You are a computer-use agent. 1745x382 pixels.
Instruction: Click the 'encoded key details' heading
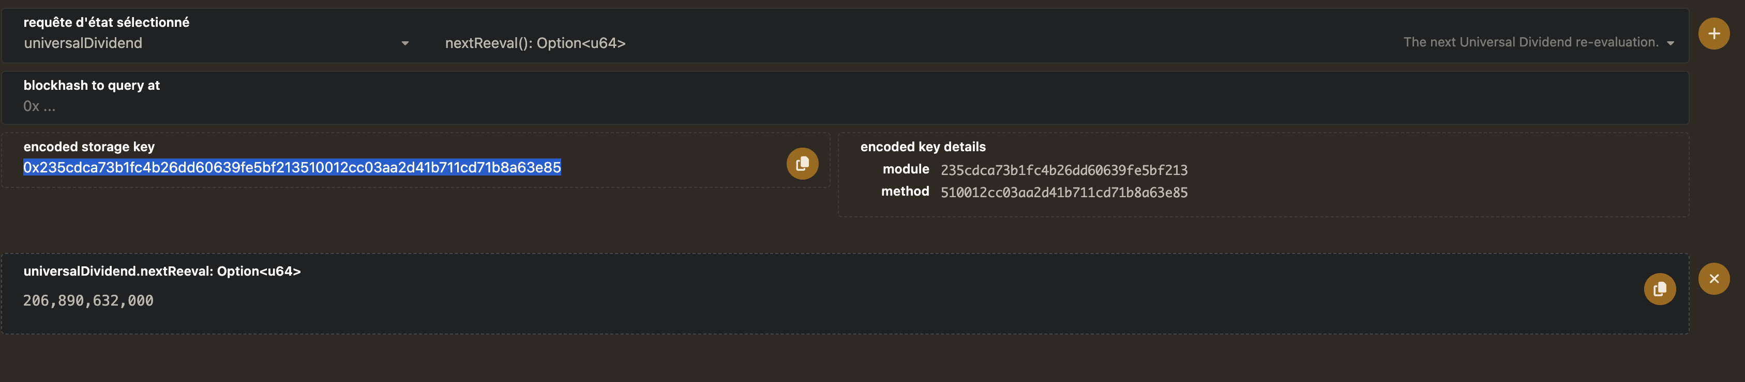click(x=923, y=147)
